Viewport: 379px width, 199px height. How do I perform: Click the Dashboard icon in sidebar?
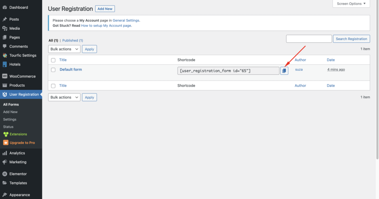[4, 7]
